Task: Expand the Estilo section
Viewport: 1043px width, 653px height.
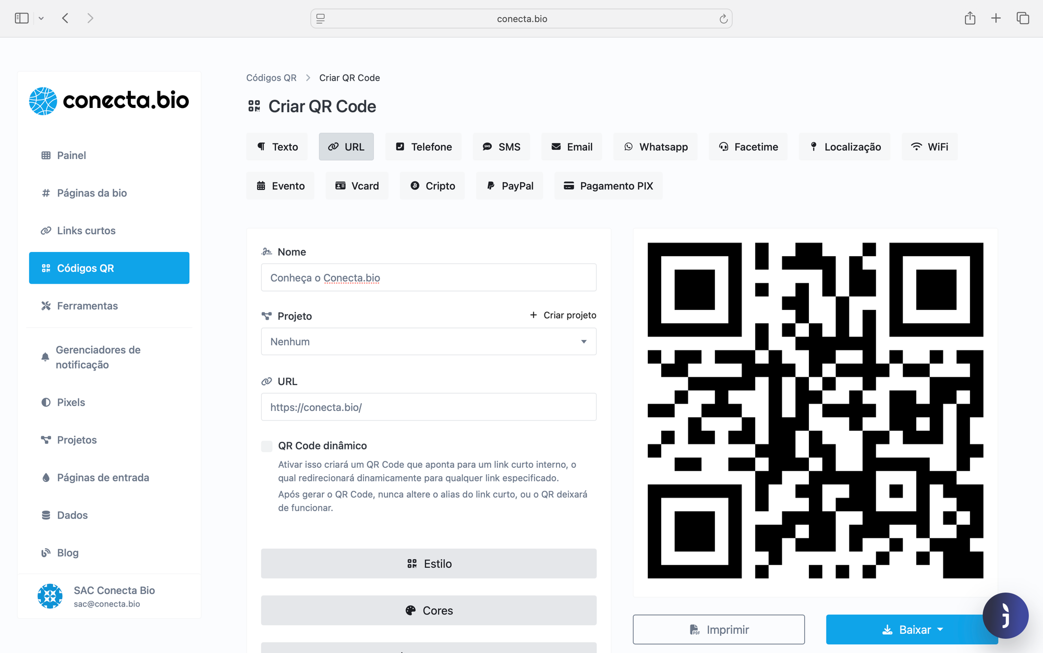Action: (428, 563)
